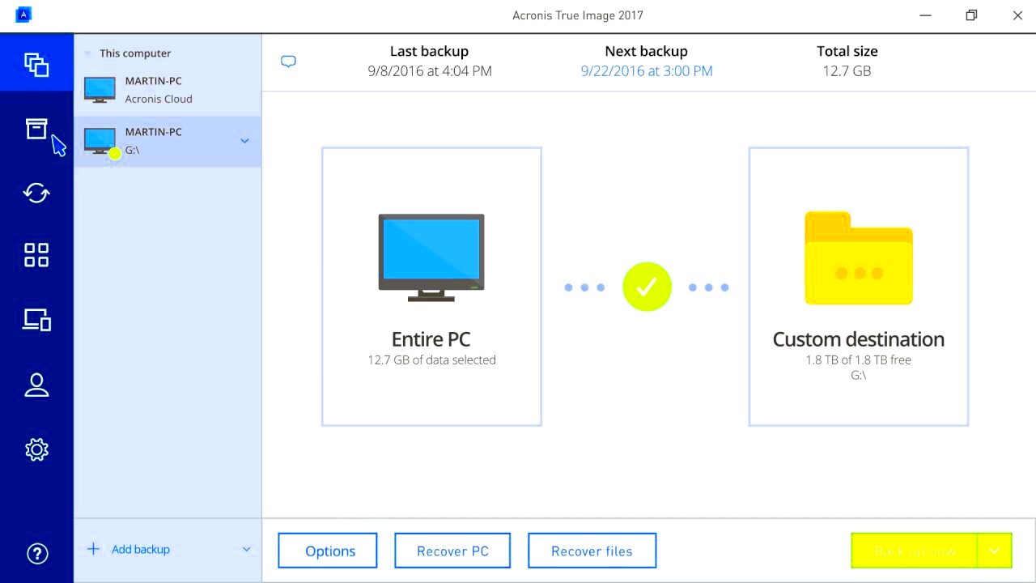Open the Archive section in sidebar
Viewport: 1036px width, 583px height.
[36, 128]
